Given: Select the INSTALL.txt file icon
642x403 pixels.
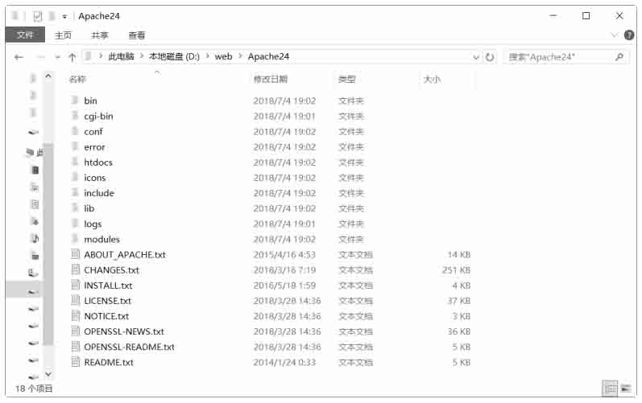Looking at the screenshot, I should coord(76,285).
